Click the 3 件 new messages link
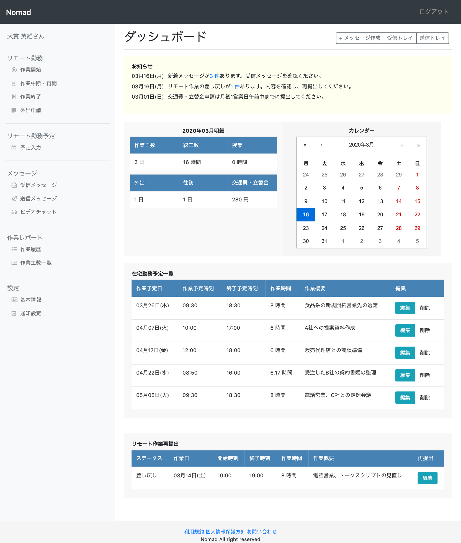 [215, 76]
